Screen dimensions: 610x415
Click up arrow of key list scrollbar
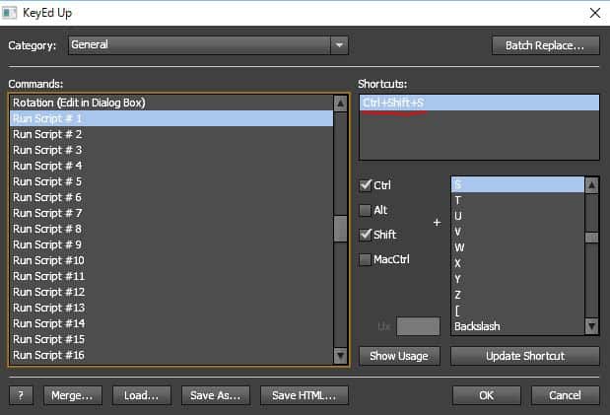pyautogui.click(x=591, y=184)
